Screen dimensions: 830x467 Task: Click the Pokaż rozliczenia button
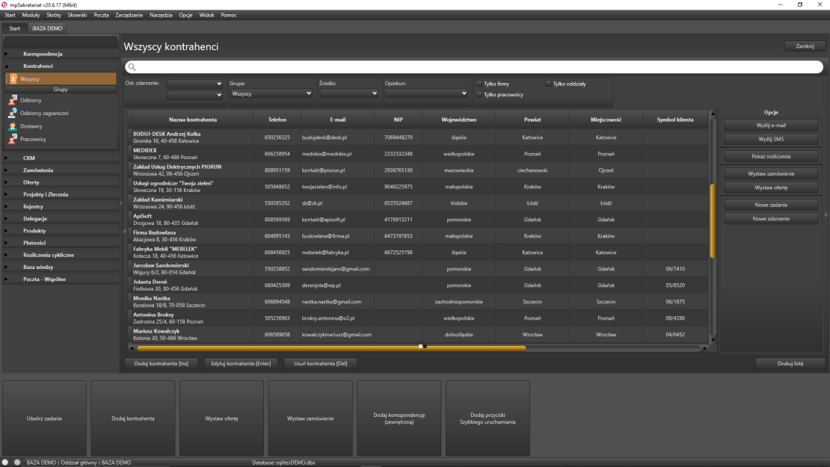click(x=771, y=157)
